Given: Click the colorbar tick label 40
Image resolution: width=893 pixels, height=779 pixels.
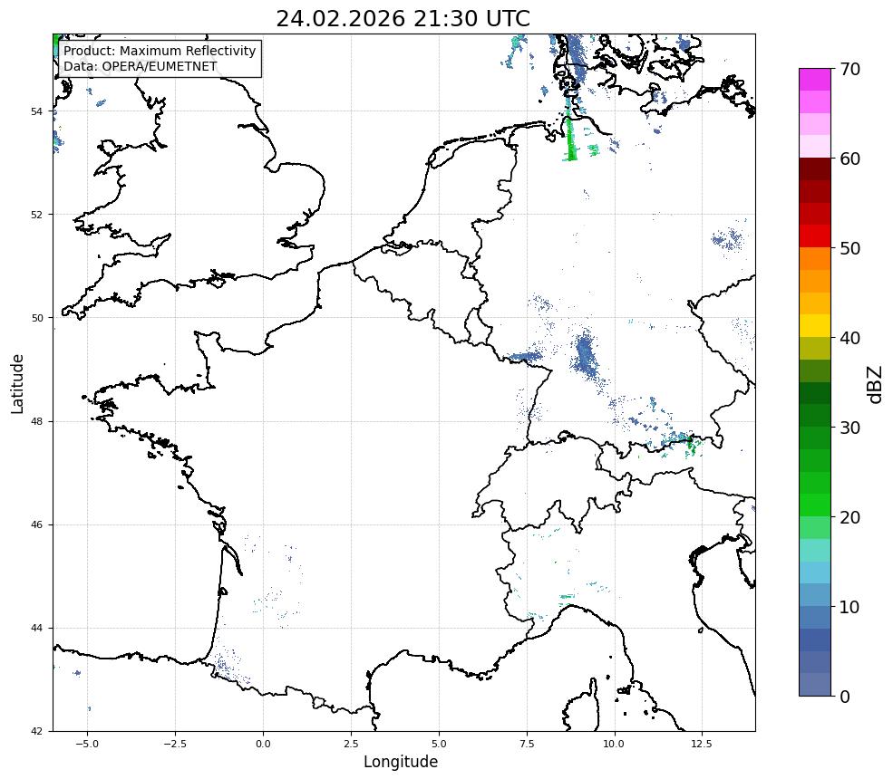Looking at the screenshot, I should coord(849,338).
